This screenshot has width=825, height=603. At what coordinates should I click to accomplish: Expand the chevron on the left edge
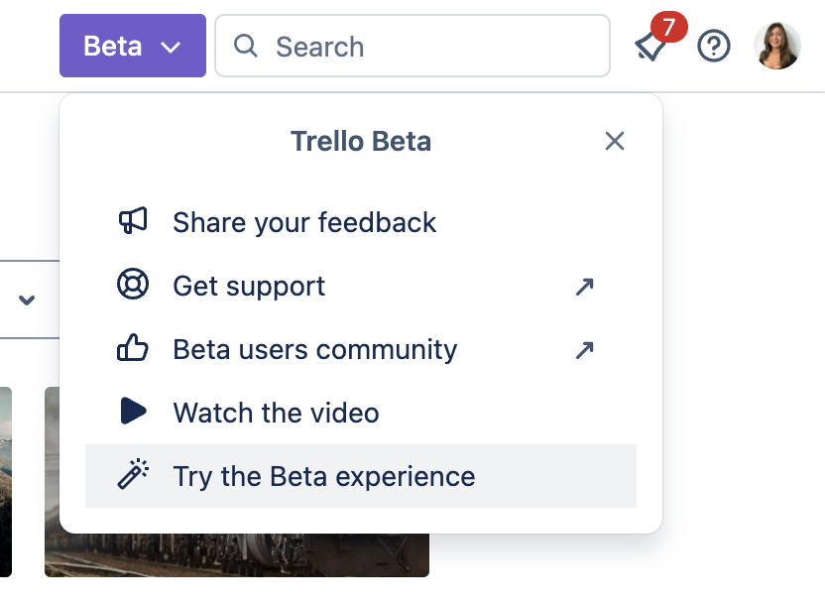click(27, 300)
